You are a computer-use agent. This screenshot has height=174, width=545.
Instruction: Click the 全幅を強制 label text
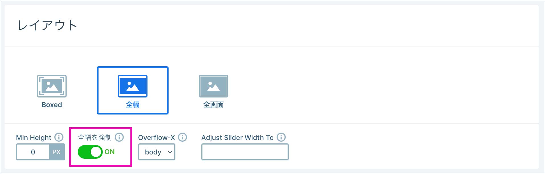[x=95, y=138]
